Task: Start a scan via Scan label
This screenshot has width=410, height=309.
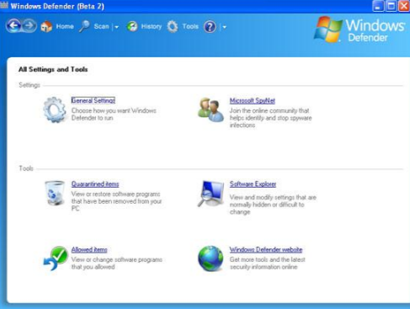Action: 101,26
